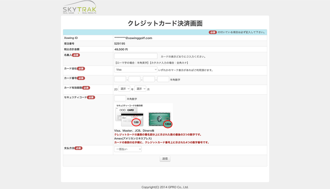Focus the fourth card number box
This screenshot has height=189, width=330.
pyautogui.click(x=163, y=79)
